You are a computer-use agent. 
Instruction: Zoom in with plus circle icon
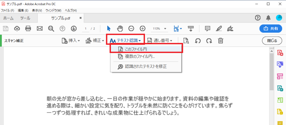click(x=142, y=28)
